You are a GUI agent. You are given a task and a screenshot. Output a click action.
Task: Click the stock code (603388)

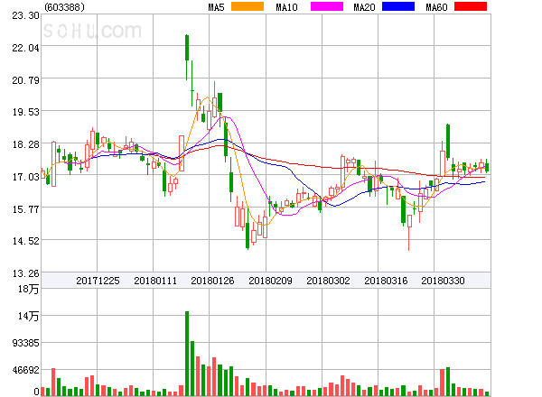point(65,7)
